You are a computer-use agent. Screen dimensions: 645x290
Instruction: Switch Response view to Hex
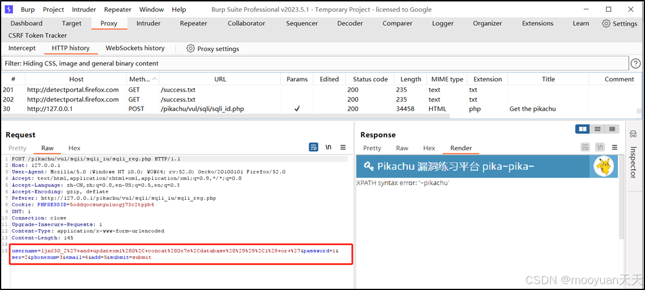429,148
